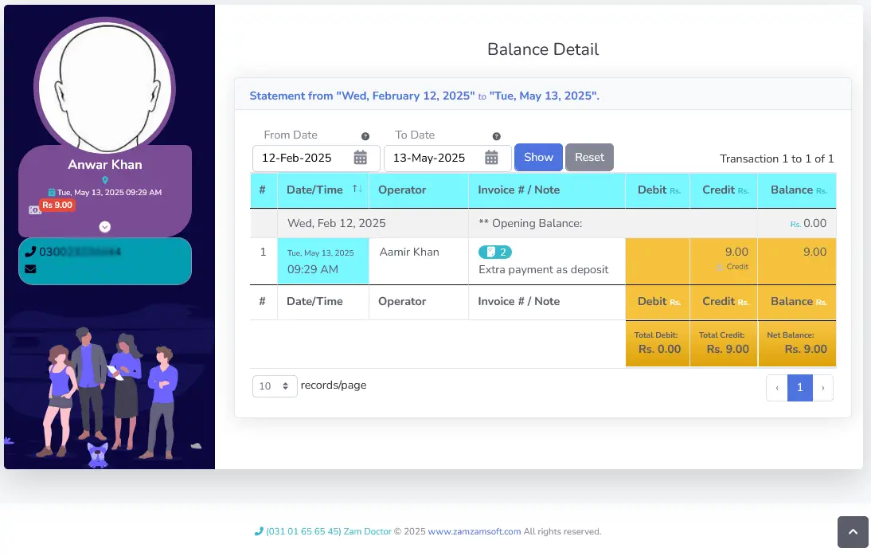Open the www.zamzamsoft.com footer link

(474, 531)
